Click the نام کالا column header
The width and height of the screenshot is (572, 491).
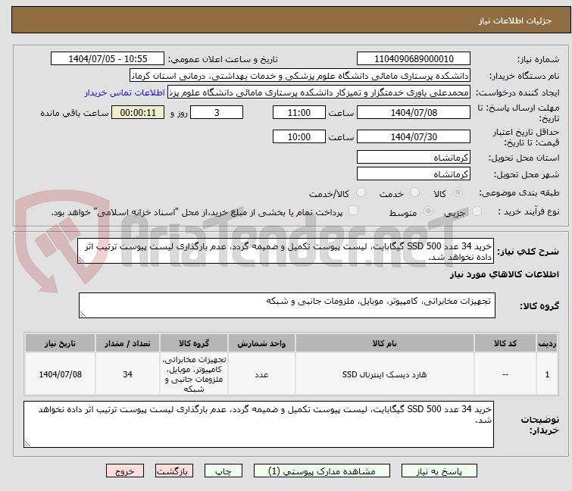tap(385, 343)
